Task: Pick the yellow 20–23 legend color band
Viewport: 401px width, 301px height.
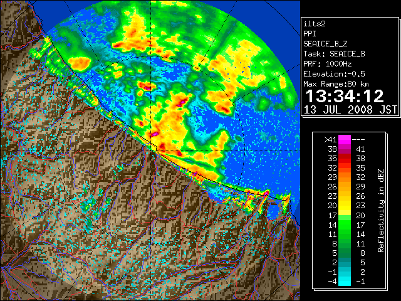Action: tap(345, 206)
